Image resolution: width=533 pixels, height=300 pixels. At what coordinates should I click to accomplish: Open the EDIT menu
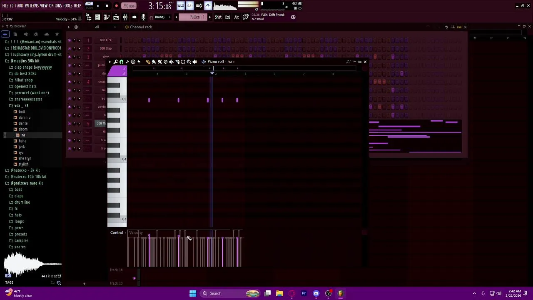pos(13,5)
